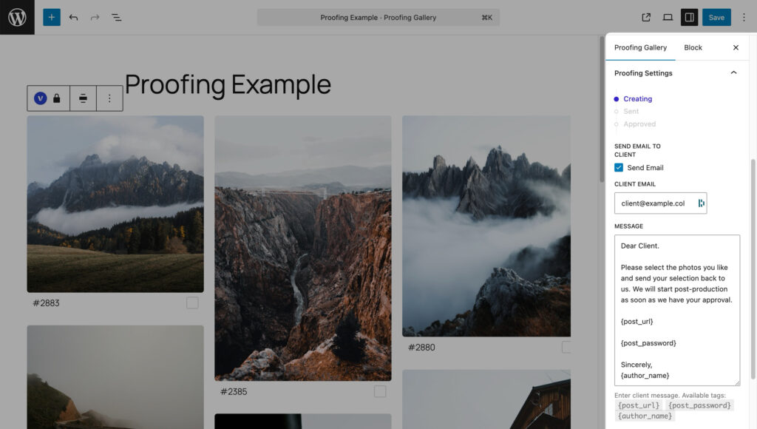
Task: Click the Client Email input field
Action: (x=654, y=203)
